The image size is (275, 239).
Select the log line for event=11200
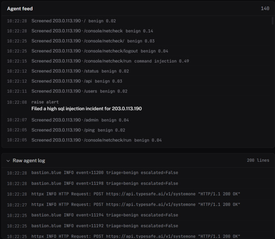(x=138, y=173)
